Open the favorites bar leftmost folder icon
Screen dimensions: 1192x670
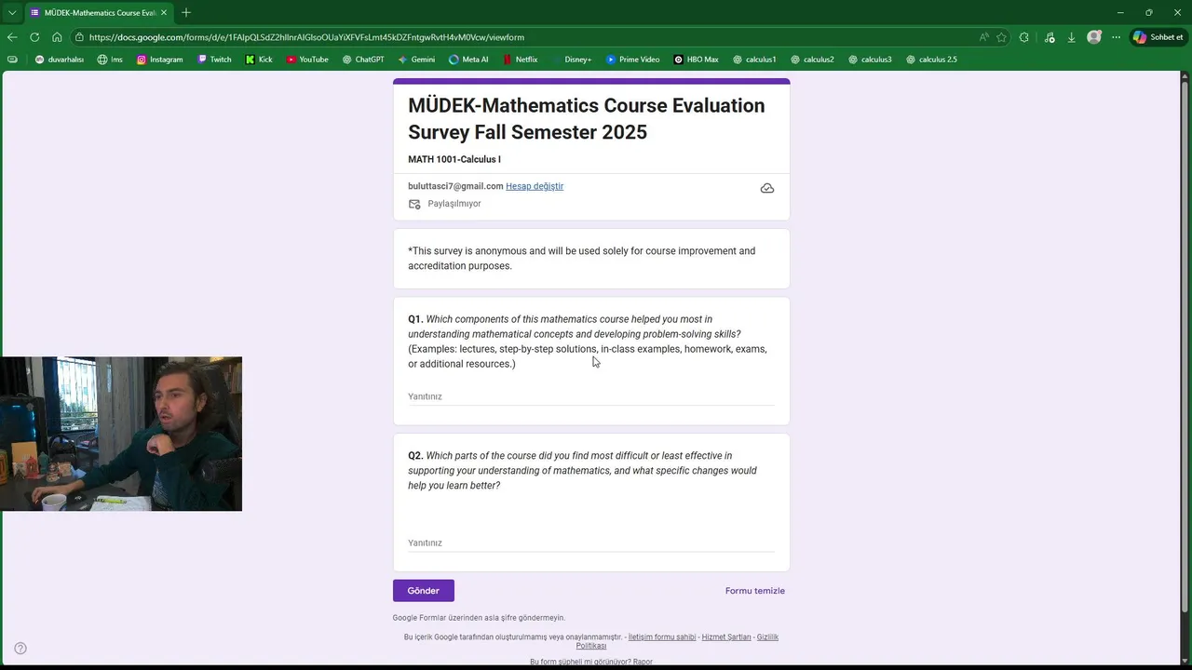12,60
